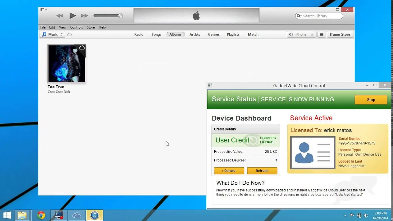Click the Prospective Value 25 USD
The width and height of the screenshot is (393, 221).
[x=246, y=152]
